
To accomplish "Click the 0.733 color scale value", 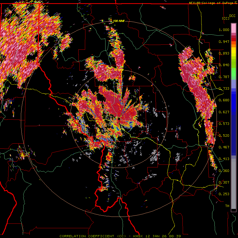I will pyautogui.click(x=224, y=89).
